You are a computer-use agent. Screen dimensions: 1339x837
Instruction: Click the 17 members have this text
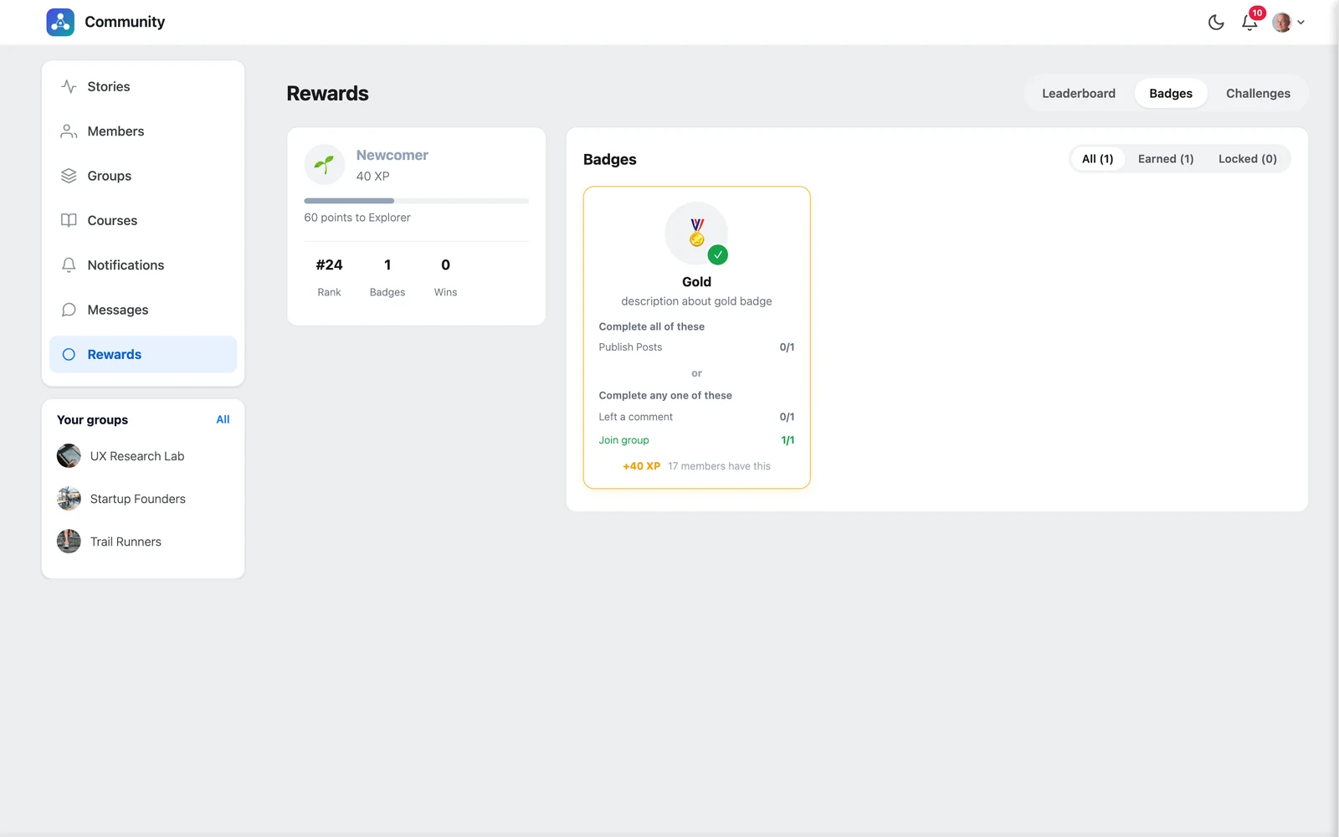[x=719, y=466]
